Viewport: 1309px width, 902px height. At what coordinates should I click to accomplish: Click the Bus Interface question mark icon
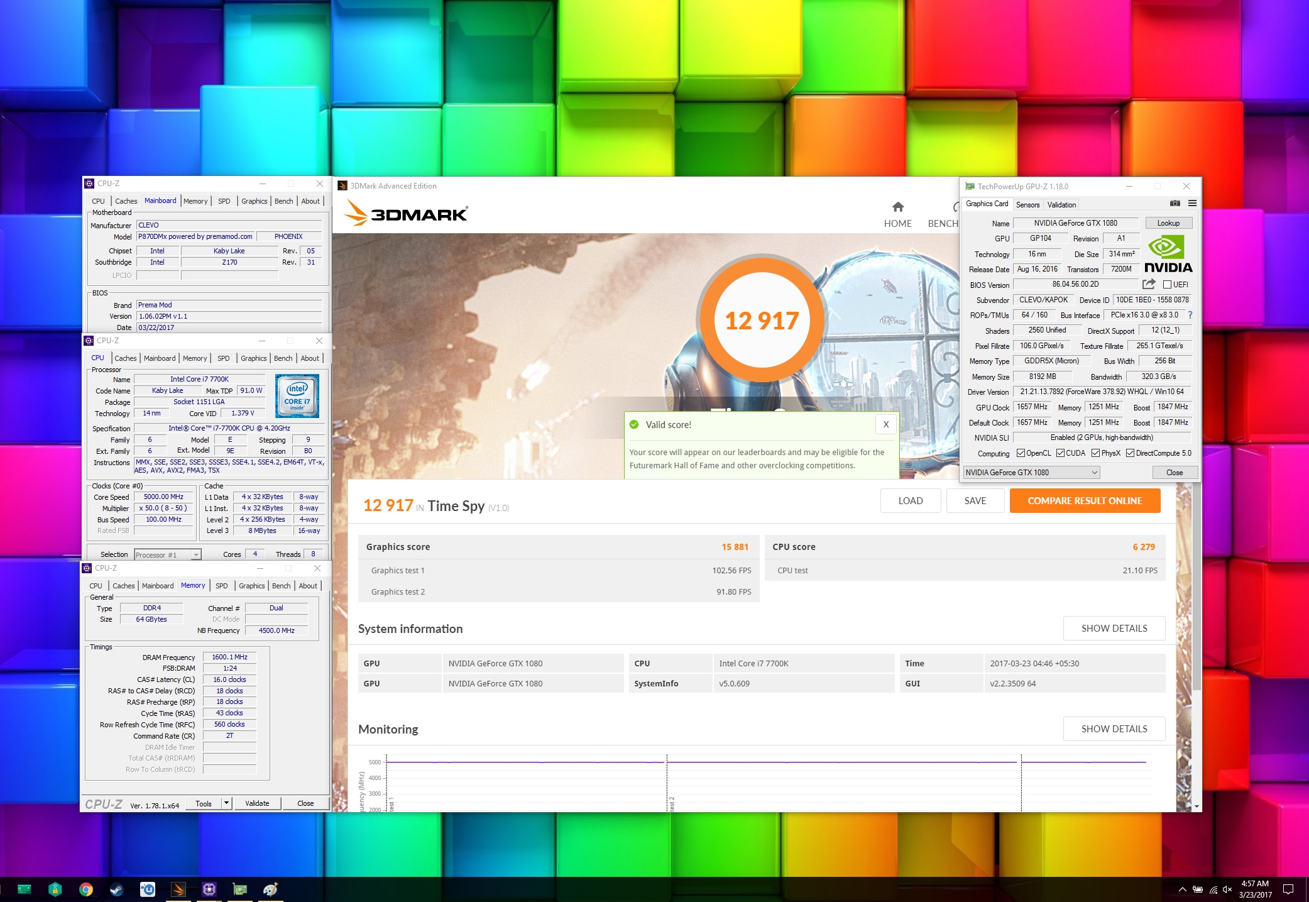pos(1190,315)
